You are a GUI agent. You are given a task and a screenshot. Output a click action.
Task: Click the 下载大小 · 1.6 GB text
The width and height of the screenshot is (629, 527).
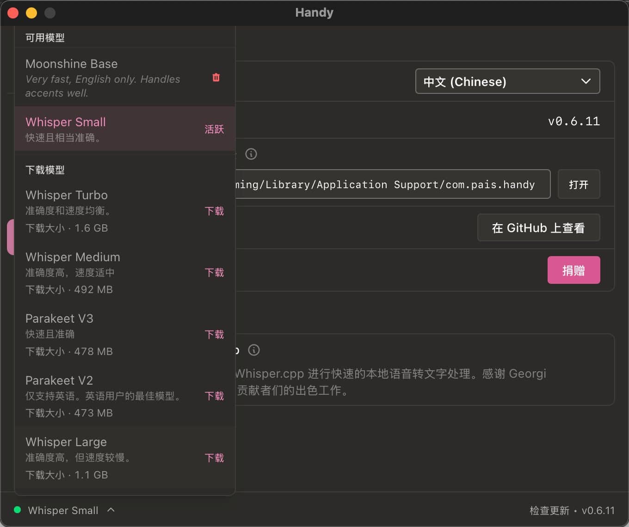point(67,228)
